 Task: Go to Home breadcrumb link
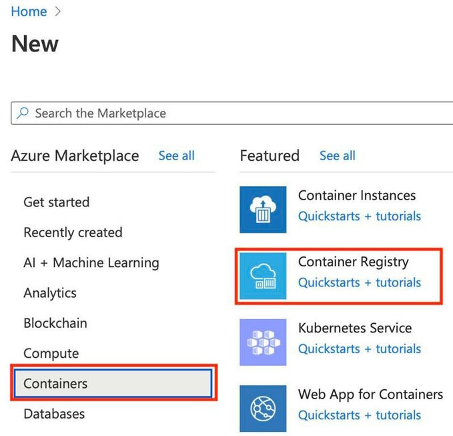click(x=29, y=12)
